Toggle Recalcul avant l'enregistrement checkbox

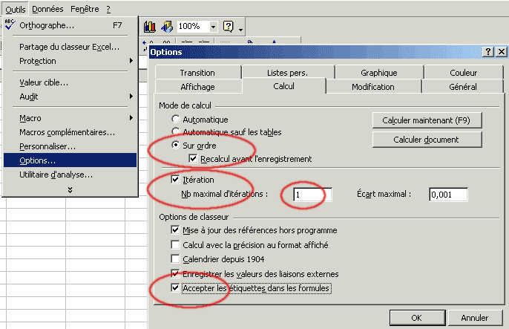pyautogui.click(x=193, y=158)
